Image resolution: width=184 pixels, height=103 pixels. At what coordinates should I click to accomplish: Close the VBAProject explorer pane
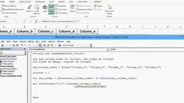24,49
